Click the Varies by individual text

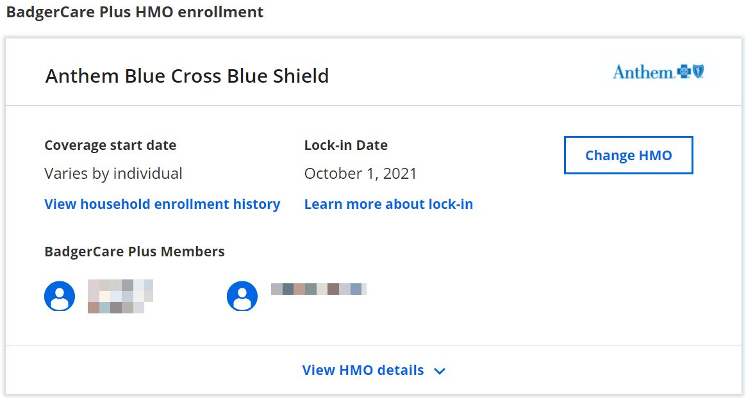[113, 174]
